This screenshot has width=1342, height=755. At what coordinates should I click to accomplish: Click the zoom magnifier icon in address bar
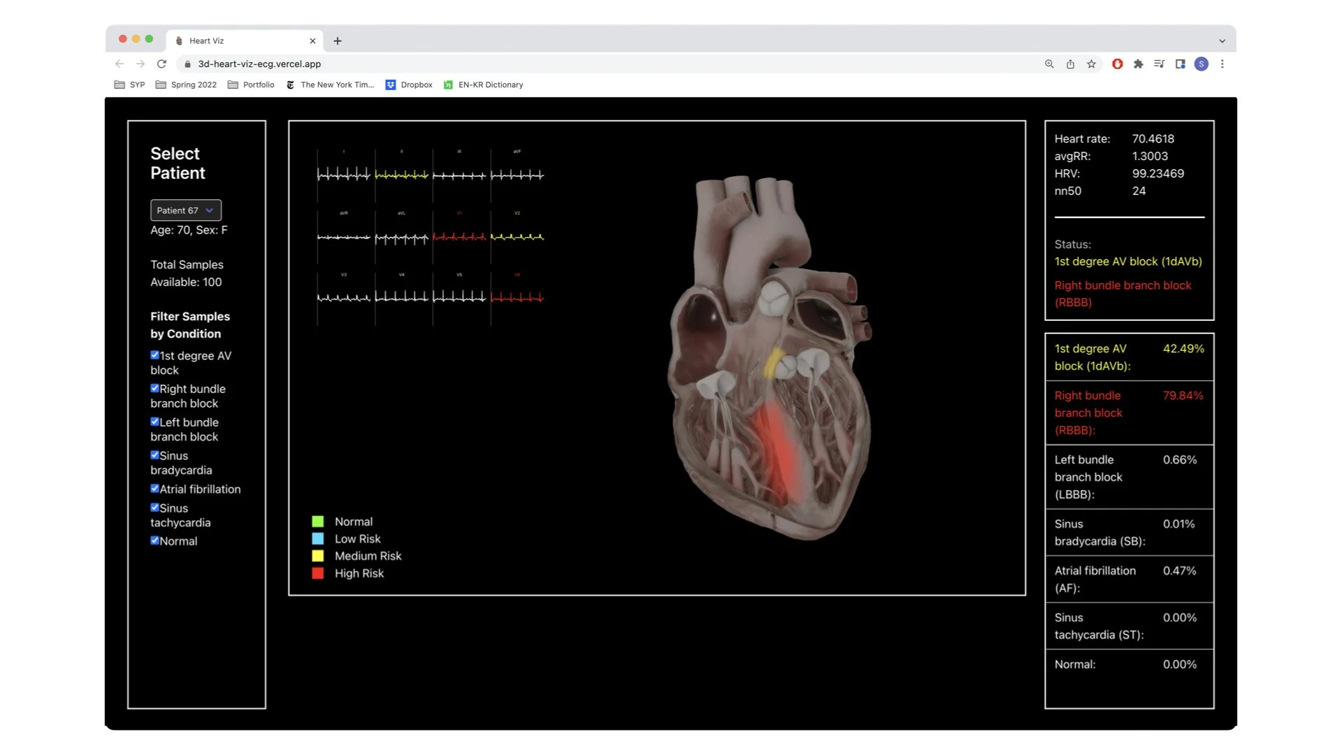(x=1049, y=64)
